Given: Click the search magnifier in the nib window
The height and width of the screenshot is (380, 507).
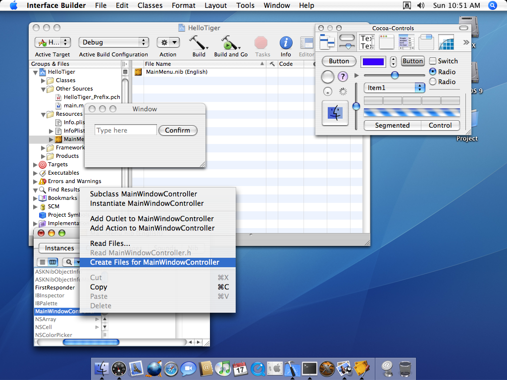Looking at the screenshot, I should [69, 262].
